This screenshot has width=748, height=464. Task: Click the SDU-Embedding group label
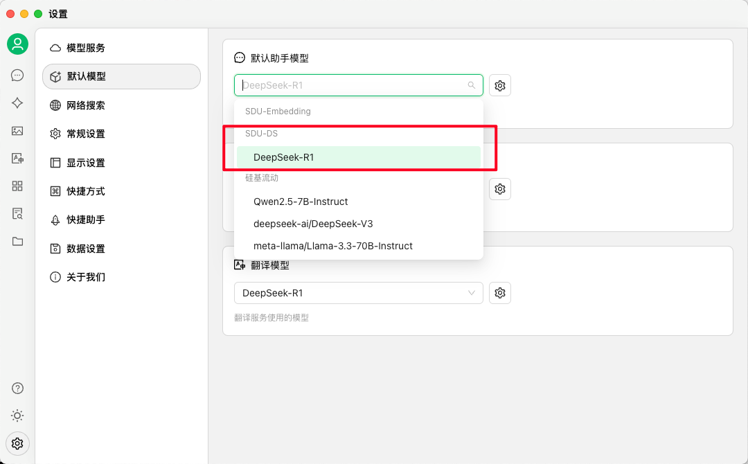click(278, 111)
